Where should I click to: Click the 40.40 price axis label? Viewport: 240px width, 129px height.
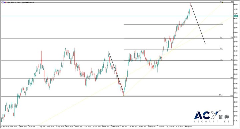[236, 23]
